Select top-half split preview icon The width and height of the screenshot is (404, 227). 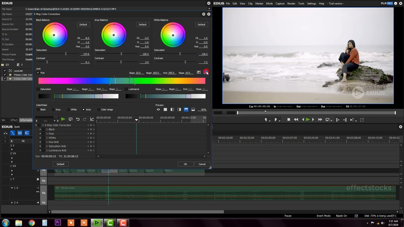(186, 109)
